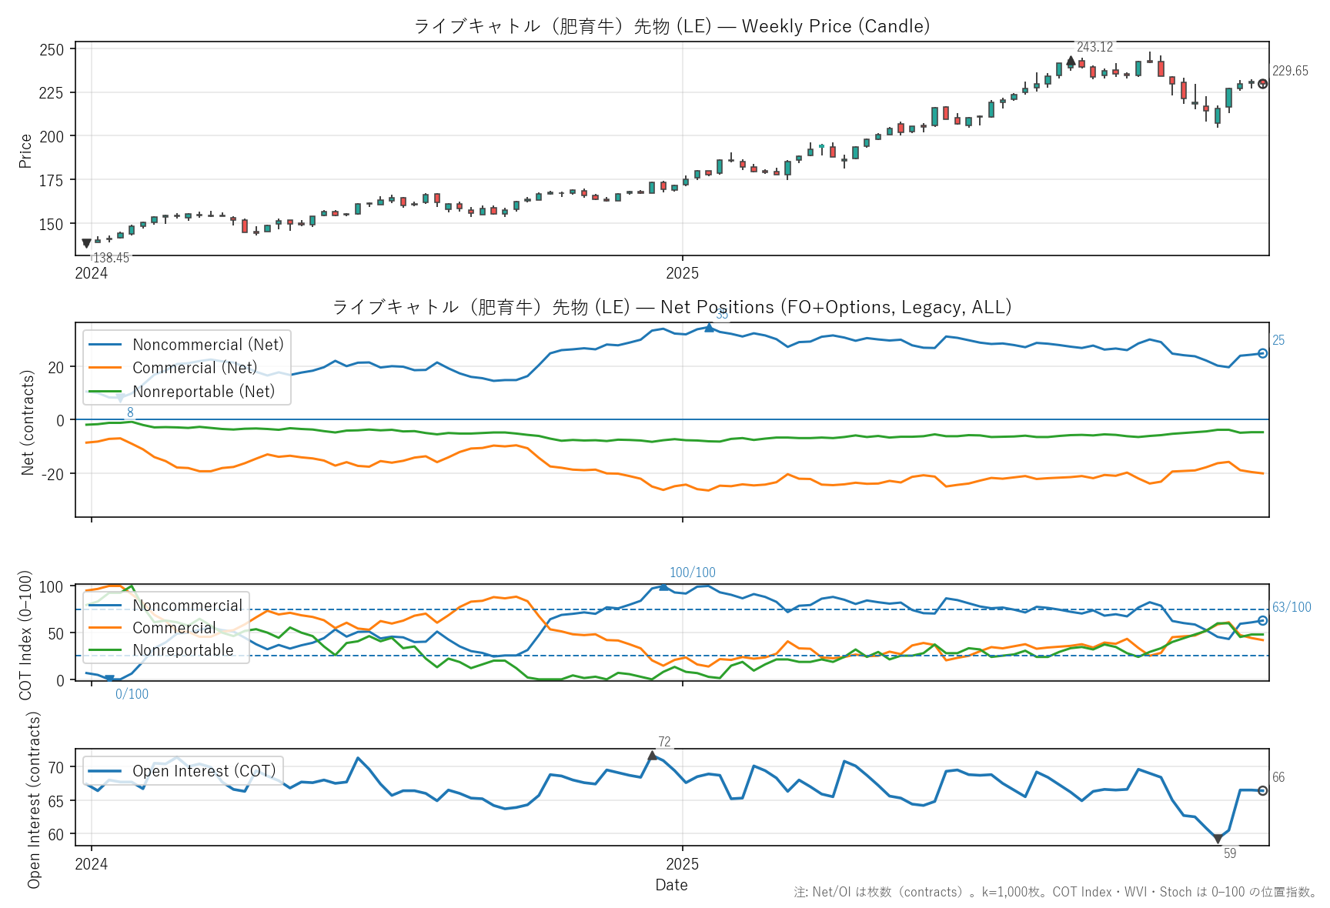The height and width of the screenshot is (908, 1330).
Task: Toggle Nonreportable (Net) legend entry
Action: 203,392
